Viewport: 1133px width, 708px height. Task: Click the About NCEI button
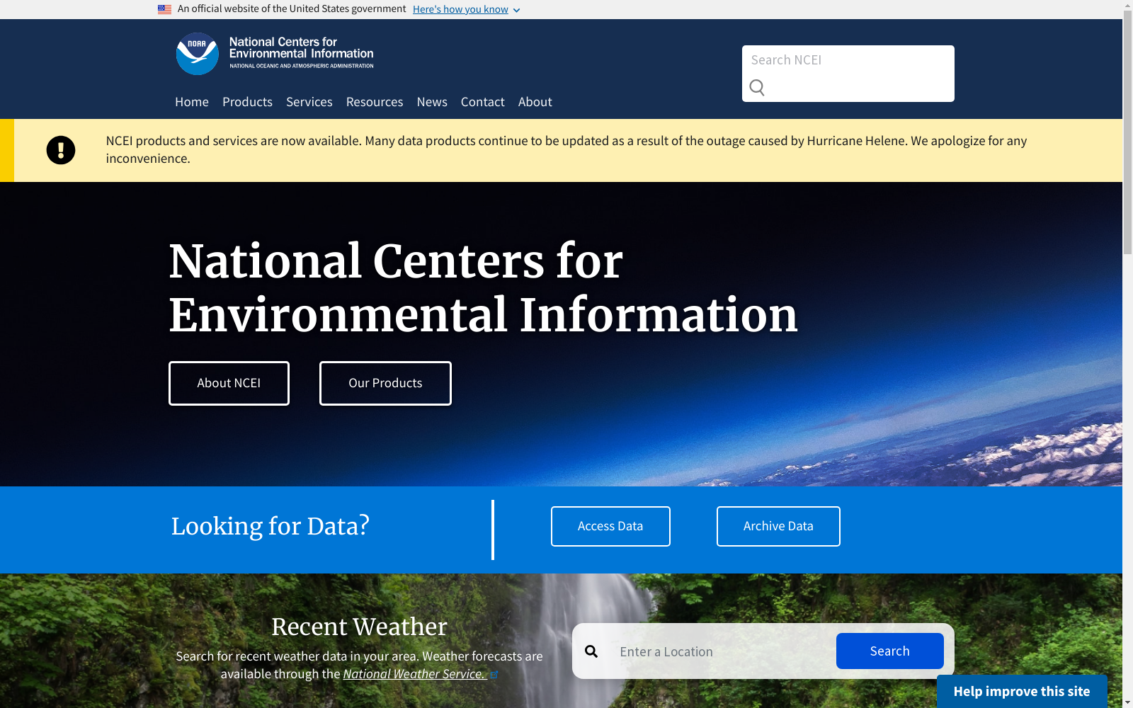coord(229,383)
